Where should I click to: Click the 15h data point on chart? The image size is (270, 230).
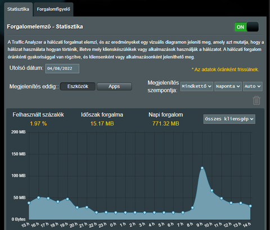(x=29, y=203)
